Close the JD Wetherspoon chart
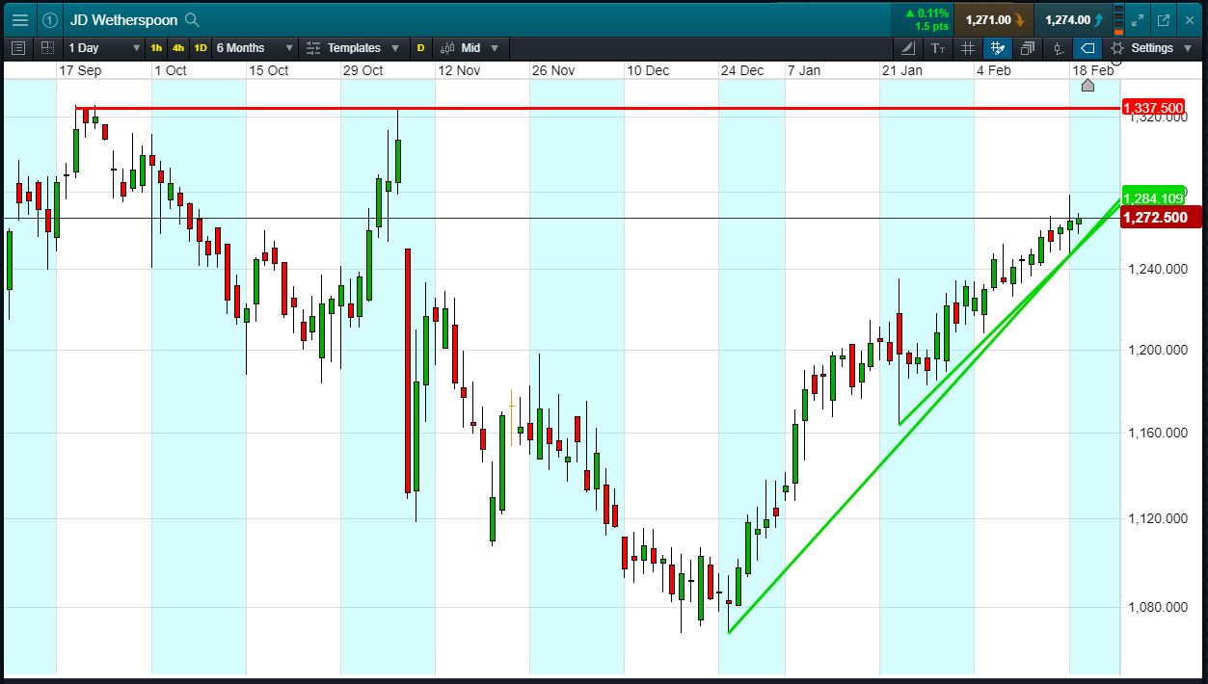 1188,19
